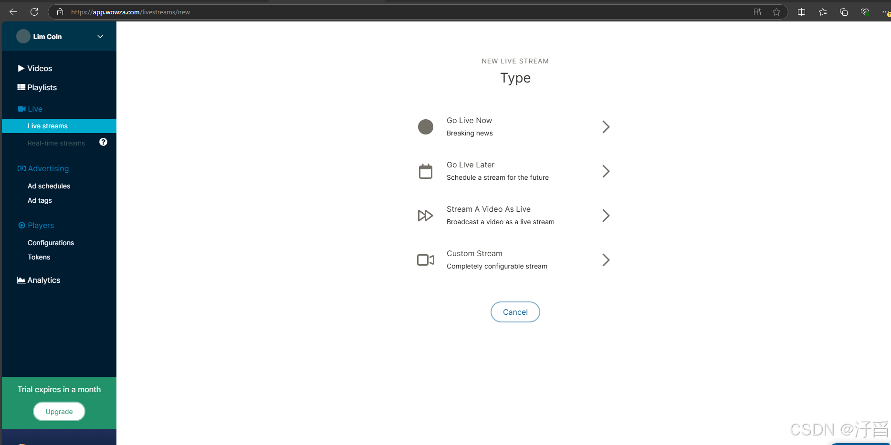Click the browser back arrow
Image resolution: width=891 pixels, height=445 pixels.
pos(13,12)
